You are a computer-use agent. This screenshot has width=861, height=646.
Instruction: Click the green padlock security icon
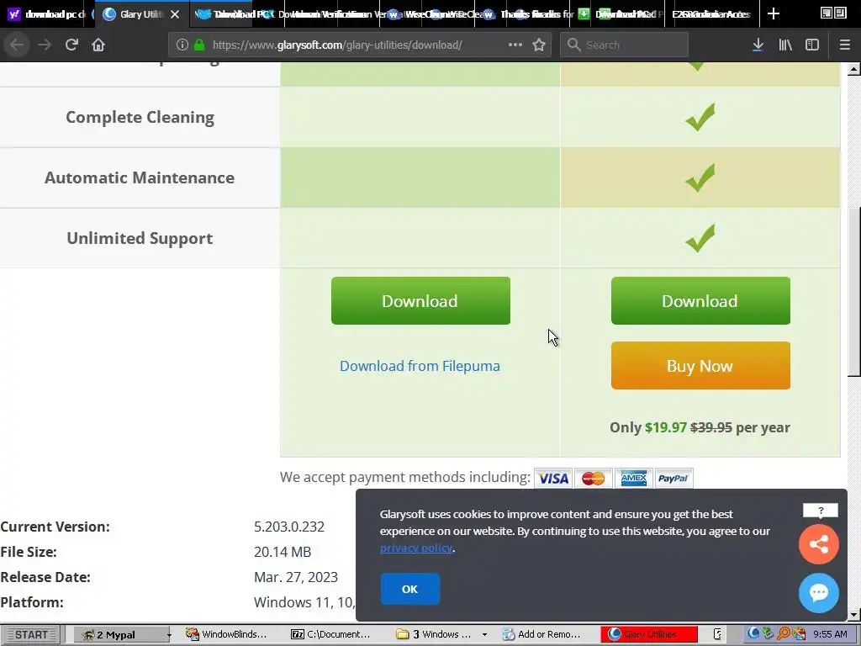[x=199, y=45]
